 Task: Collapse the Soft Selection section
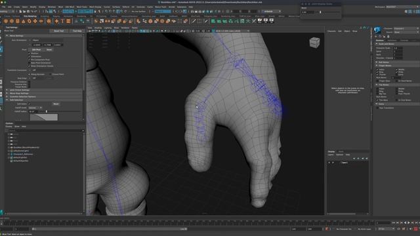tap(7, 100)
